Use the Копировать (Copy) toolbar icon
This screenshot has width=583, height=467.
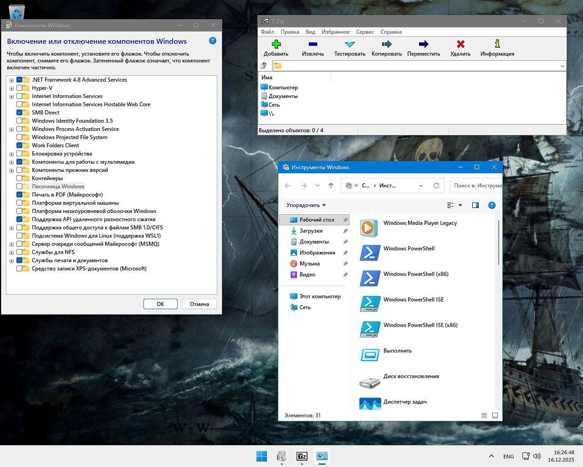[x=386, y=48]
